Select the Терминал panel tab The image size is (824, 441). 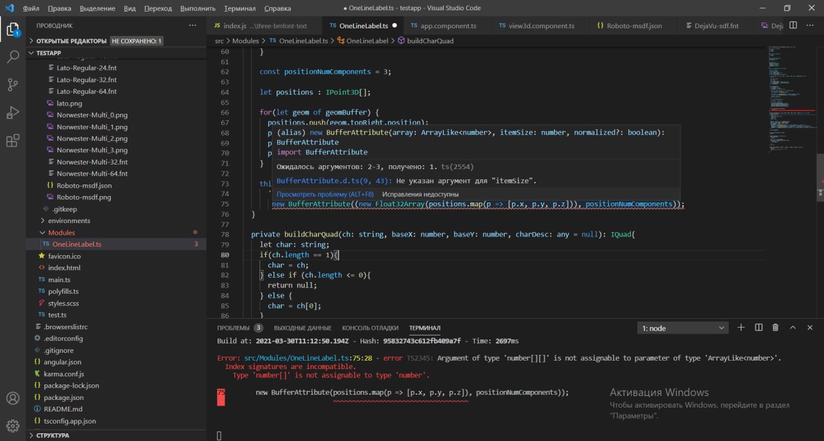[425, 328]
